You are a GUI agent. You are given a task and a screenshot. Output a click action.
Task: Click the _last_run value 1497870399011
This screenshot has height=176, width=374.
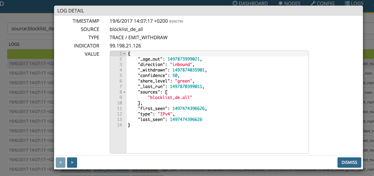point(186,86)
